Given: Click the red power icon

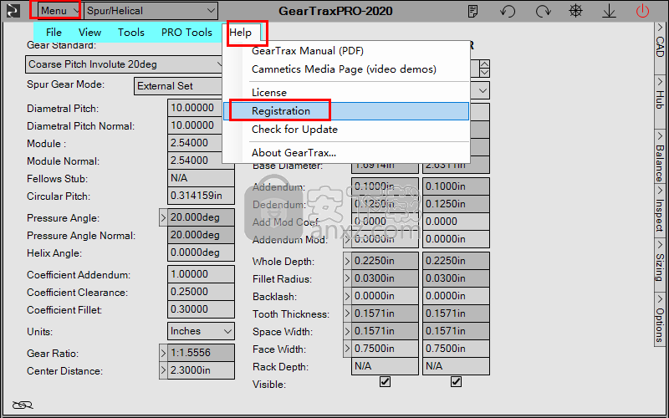Looking at the screenshot, I should (642, 11).
